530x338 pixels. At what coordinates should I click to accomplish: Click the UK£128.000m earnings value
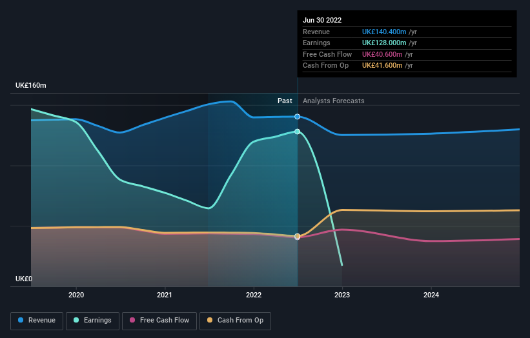point(384,43)
